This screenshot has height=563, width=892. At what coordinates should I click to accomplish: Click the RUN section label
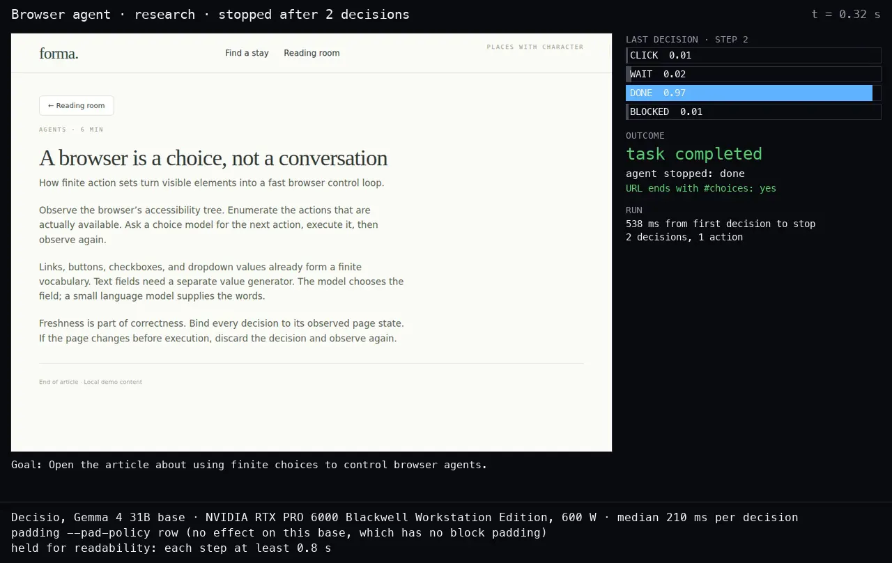(634, 210)
